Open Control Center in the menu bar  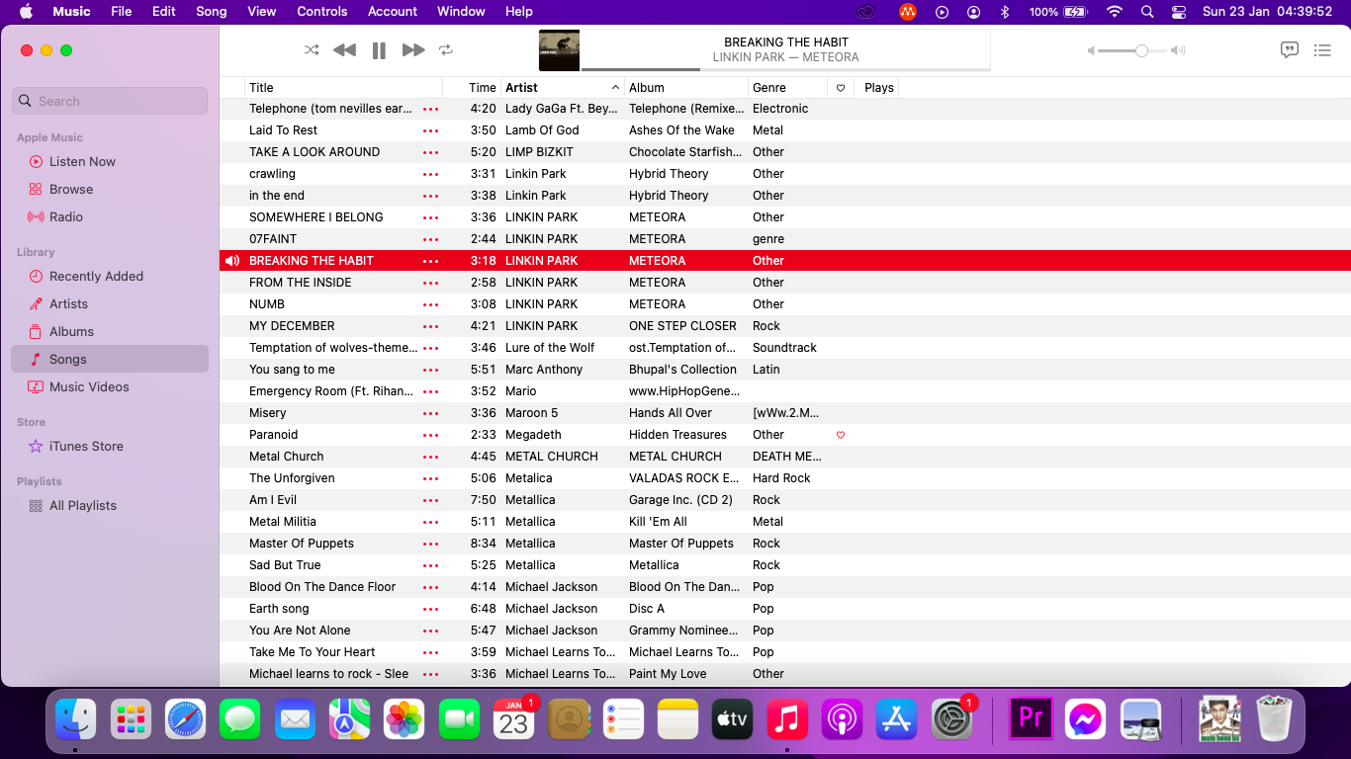pos(1179,12)
